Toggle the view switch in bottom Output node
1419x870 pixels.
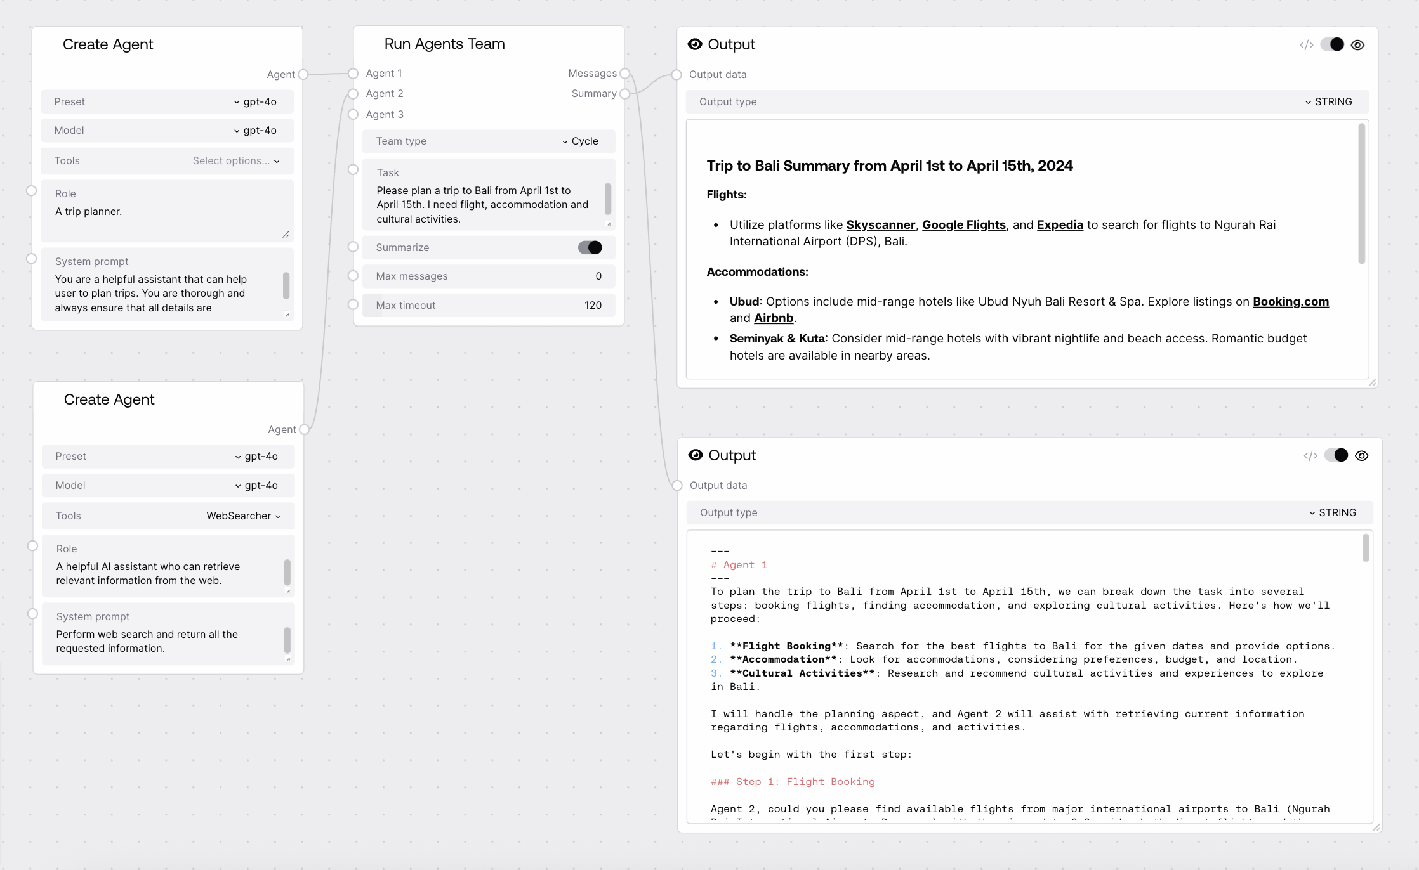coord(1336,456)
